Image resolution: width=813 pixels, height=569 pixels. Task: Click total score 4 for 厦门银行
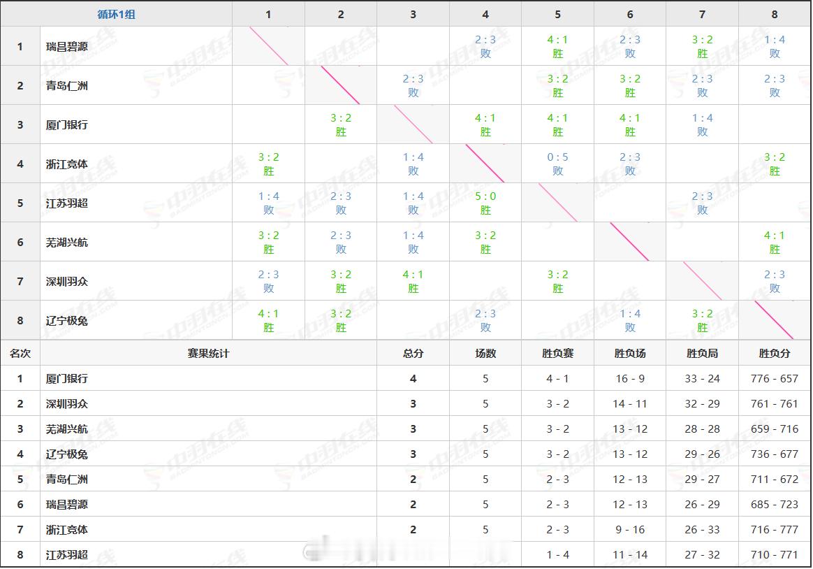413,379
